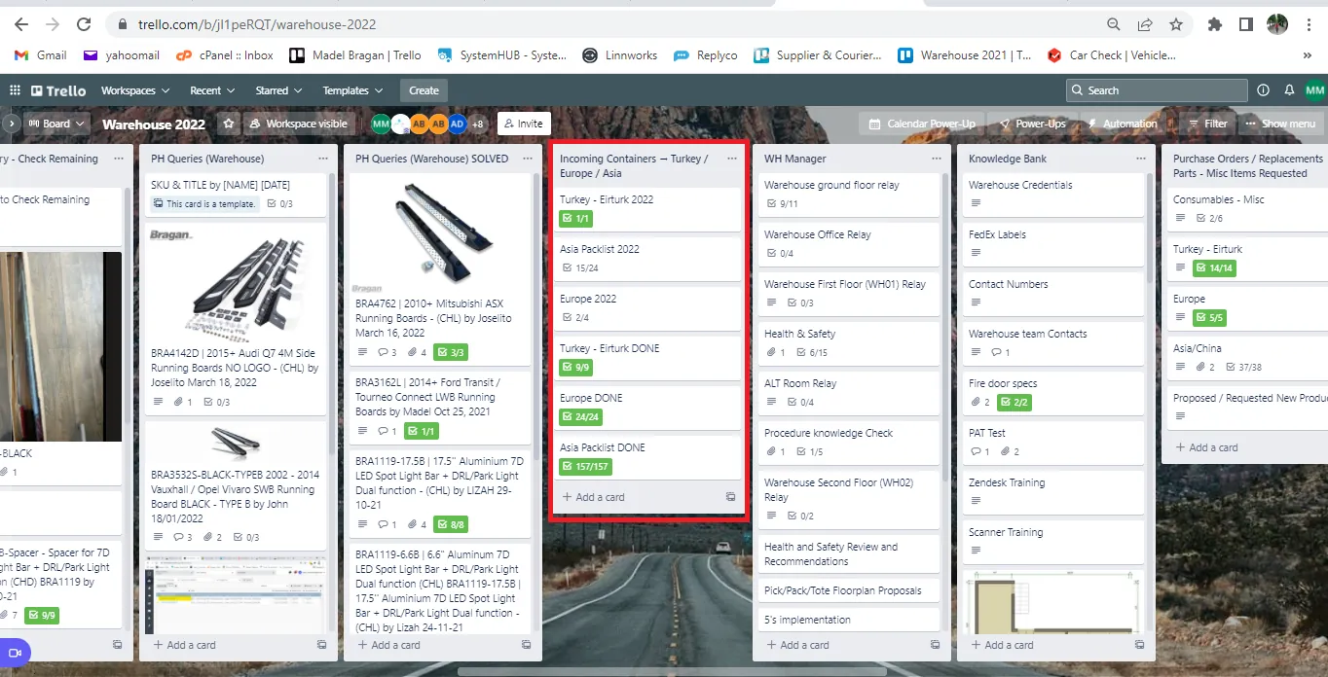The image size is (1328, 677).
Task: Open the Health & Safety card
Action: [849, 343]
